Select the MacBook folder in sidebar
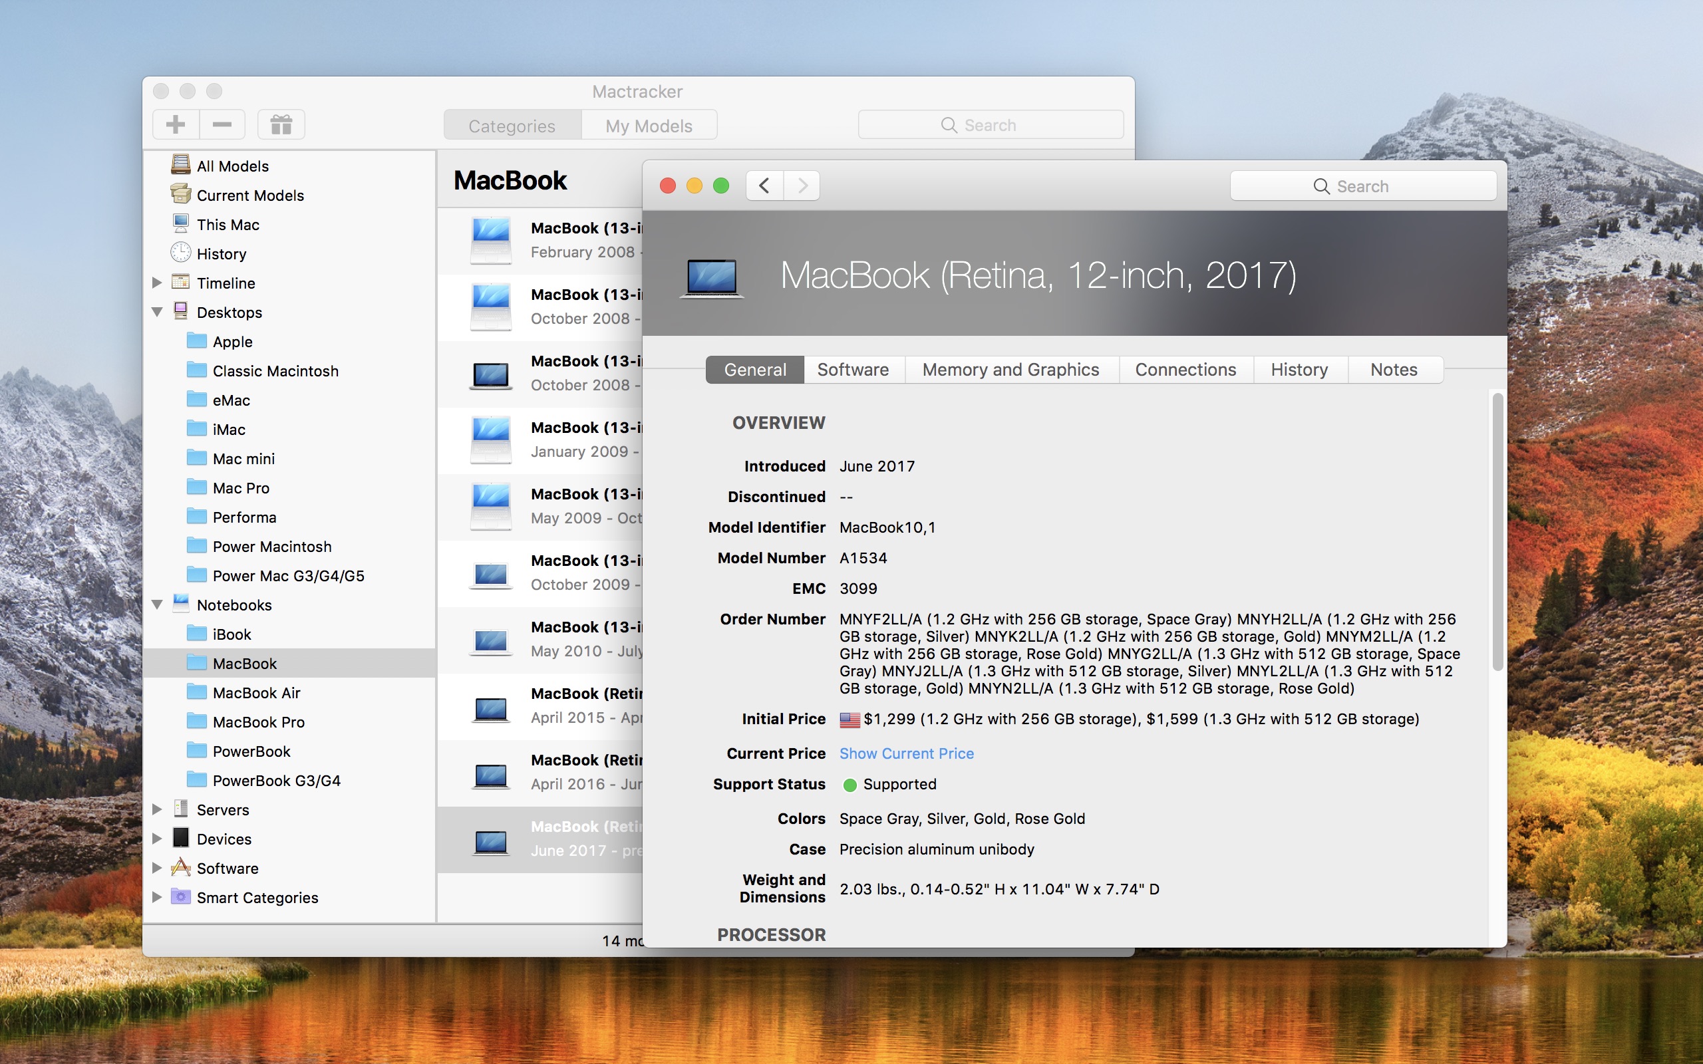Viewport: 1703px width, 1064px height. pyautogui.click(x=289, y=663)
